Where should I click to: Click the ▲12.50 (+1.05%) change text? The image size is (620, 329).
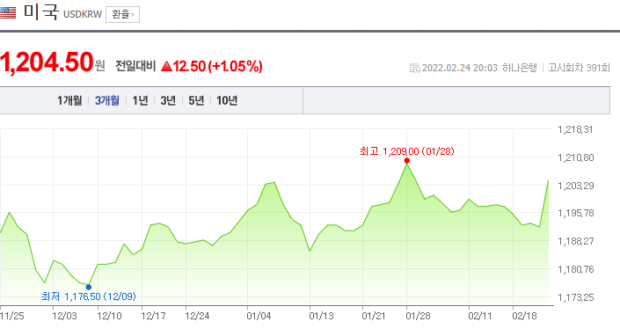pyautogui.click(x=212, y=66)
